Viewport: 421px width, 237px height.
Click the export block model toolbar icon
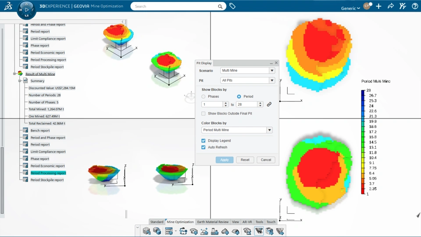[x=269, y=231]
